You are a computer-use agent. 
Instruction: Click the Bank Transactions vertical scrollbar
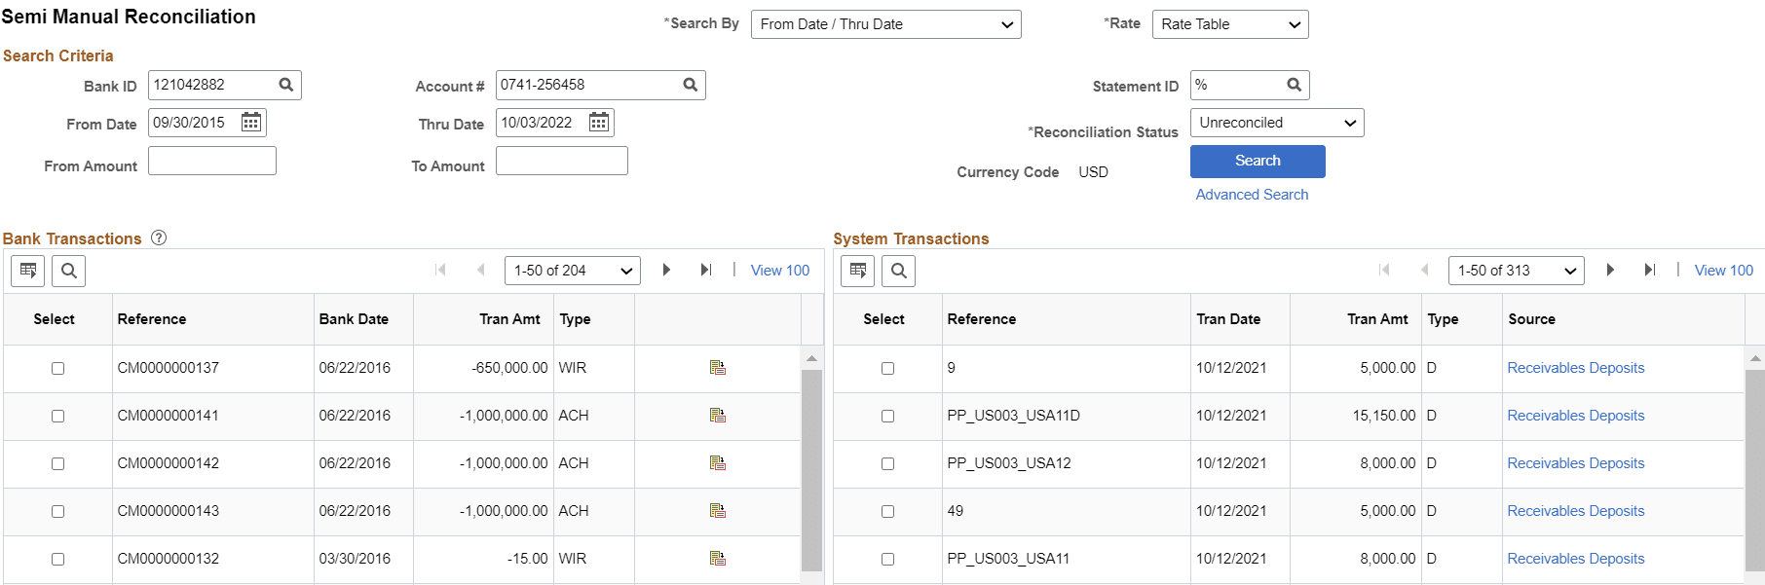(x=811, y=467)
